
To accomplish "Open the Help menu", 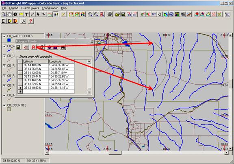I will (64, 8).
